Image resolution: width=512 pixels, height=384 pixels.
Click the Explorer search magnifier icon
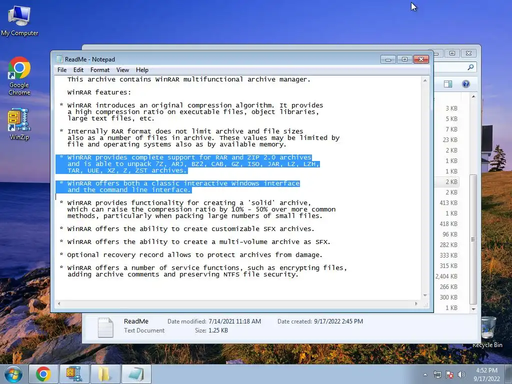pos(470,67)
